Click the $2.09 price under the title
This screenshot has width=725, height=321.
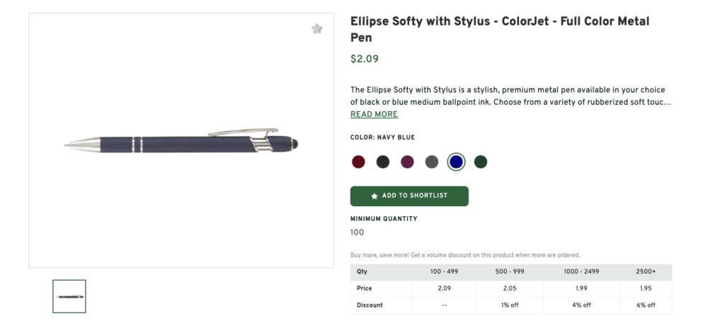click(365, 59)
